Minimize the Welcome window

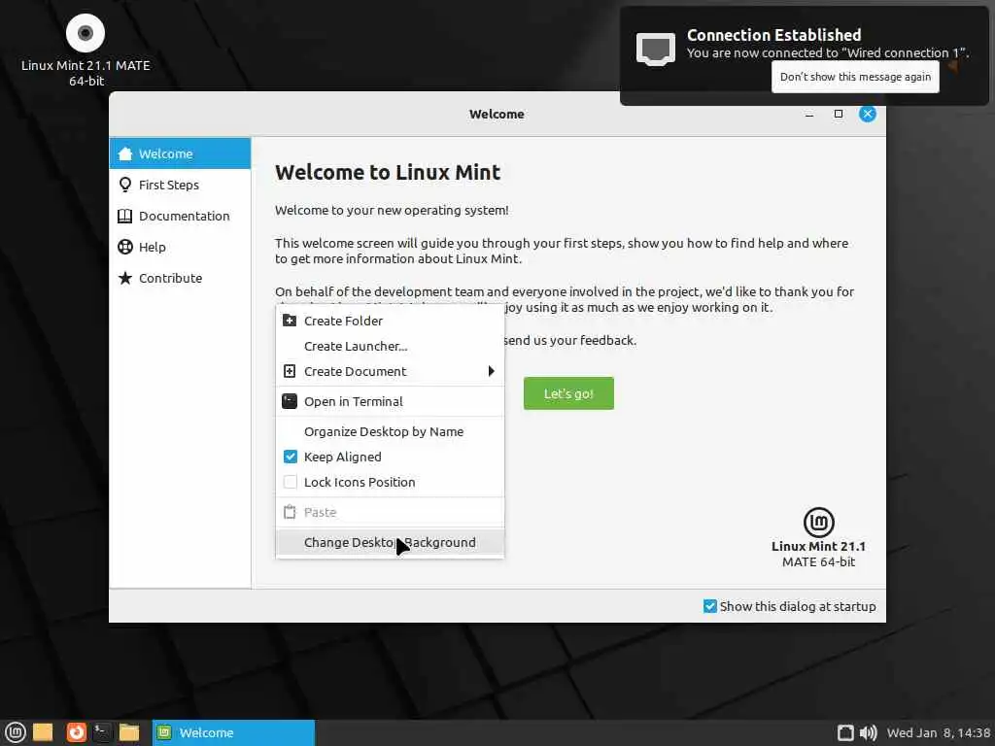point(809,115)
